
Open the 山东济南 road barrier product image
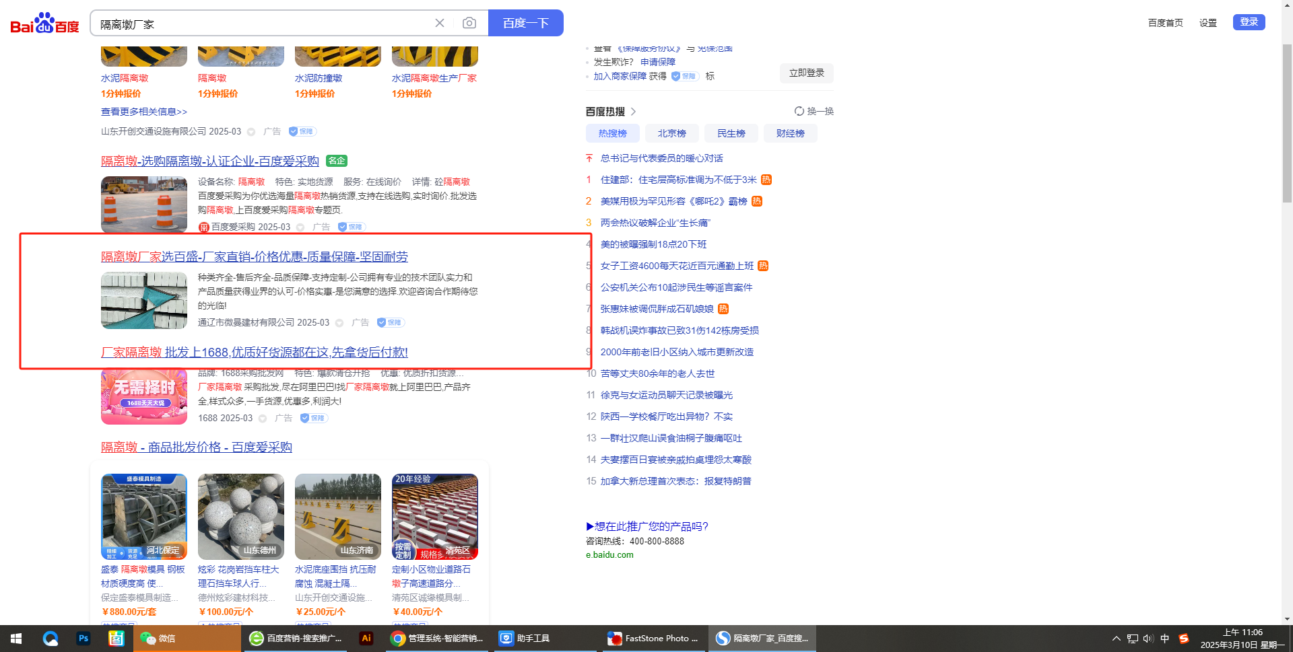338,517
